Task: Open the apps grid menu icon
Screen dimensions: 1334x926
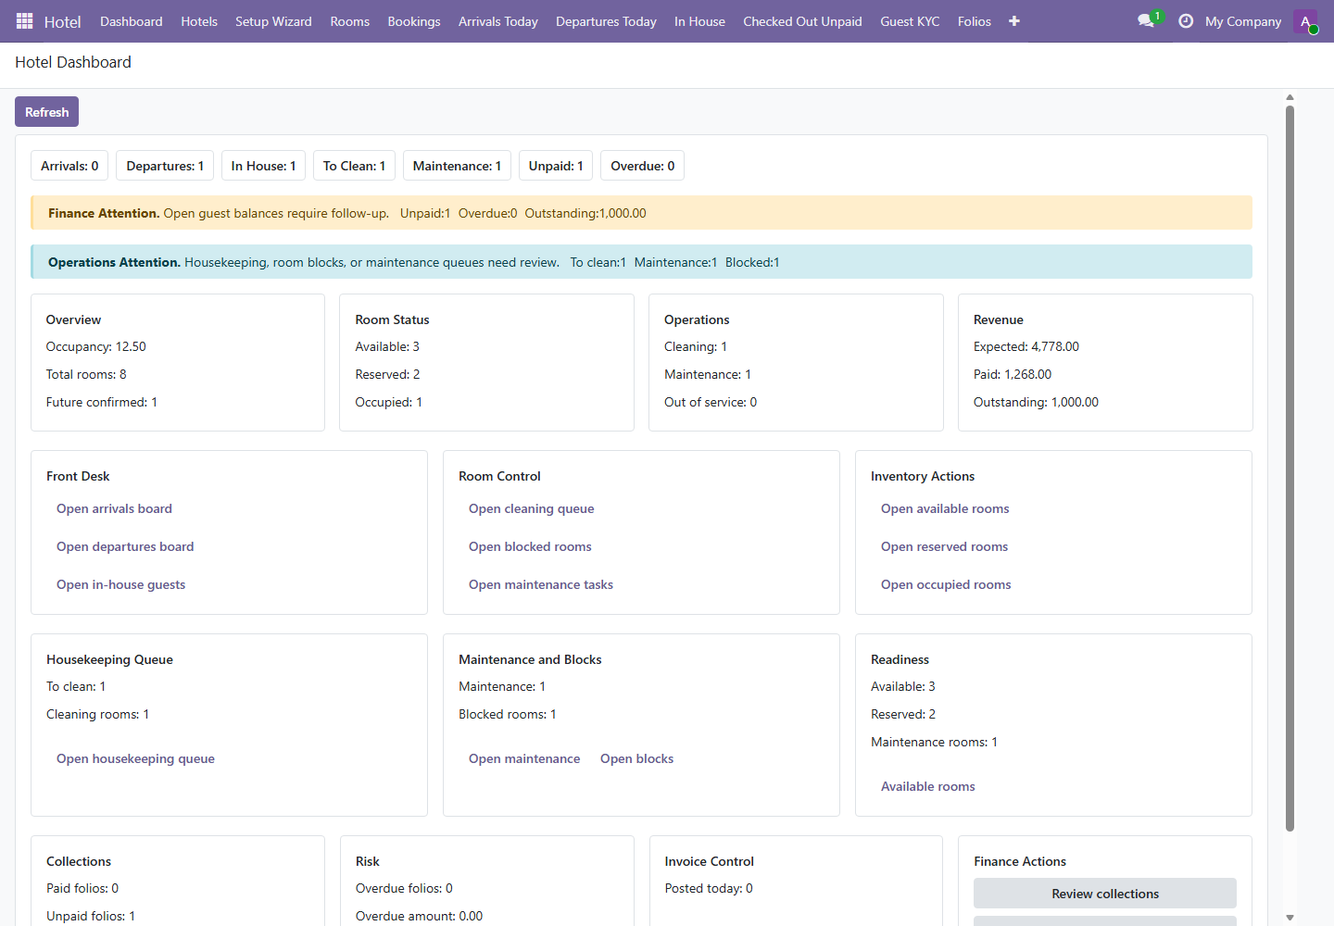Action: pyautogui.click(x=25, y=20)
